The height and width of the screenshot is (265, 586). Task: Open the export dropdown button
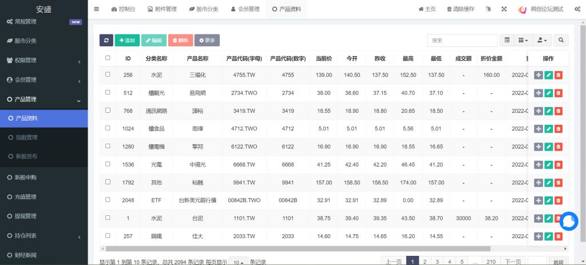(541, 41)
